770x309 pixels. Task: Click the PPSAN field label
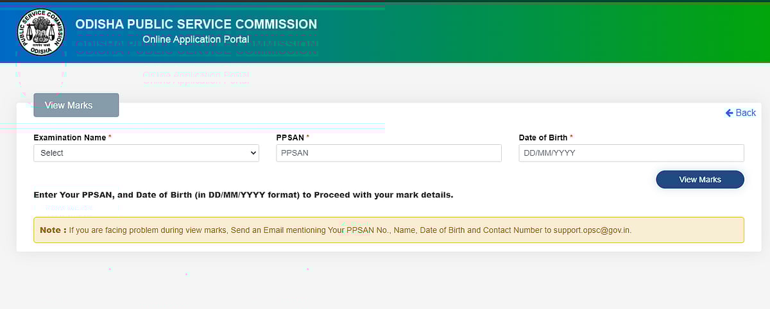[x=290, y=138]
